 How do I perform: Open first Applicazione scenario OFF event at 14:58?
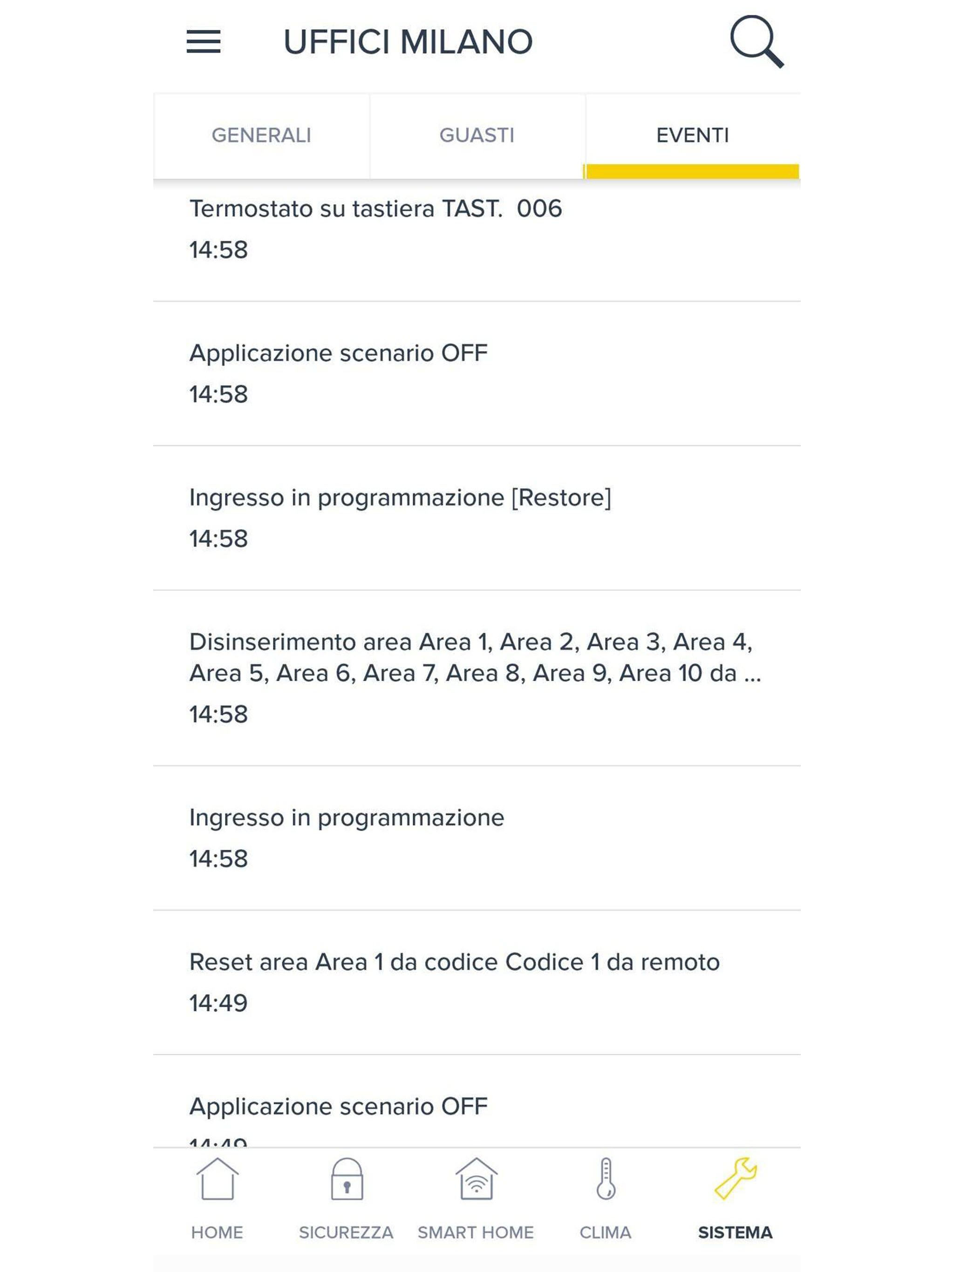point(477,374)
